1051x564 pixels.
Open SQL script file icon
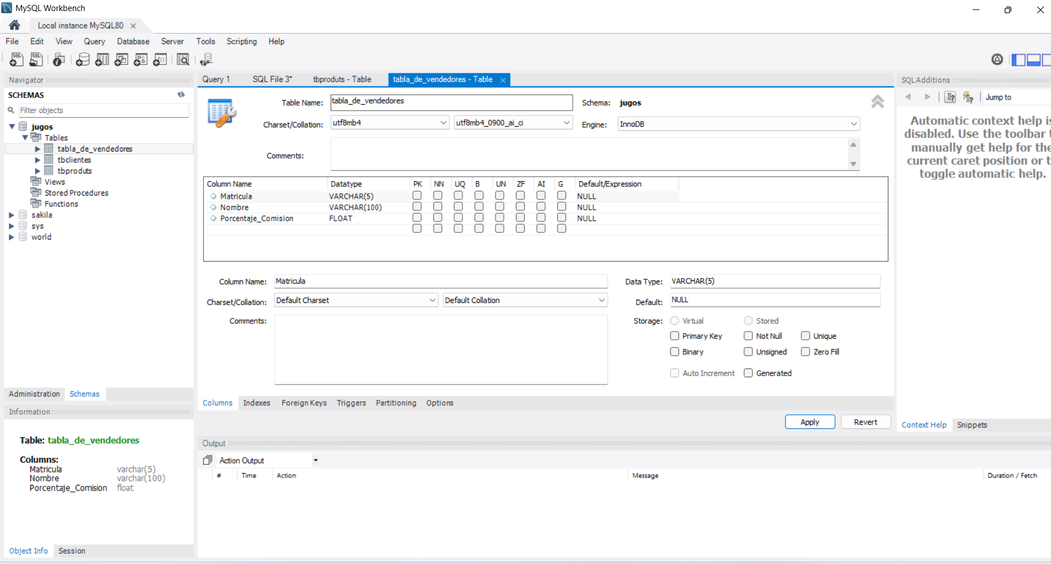tap(36, 59)
